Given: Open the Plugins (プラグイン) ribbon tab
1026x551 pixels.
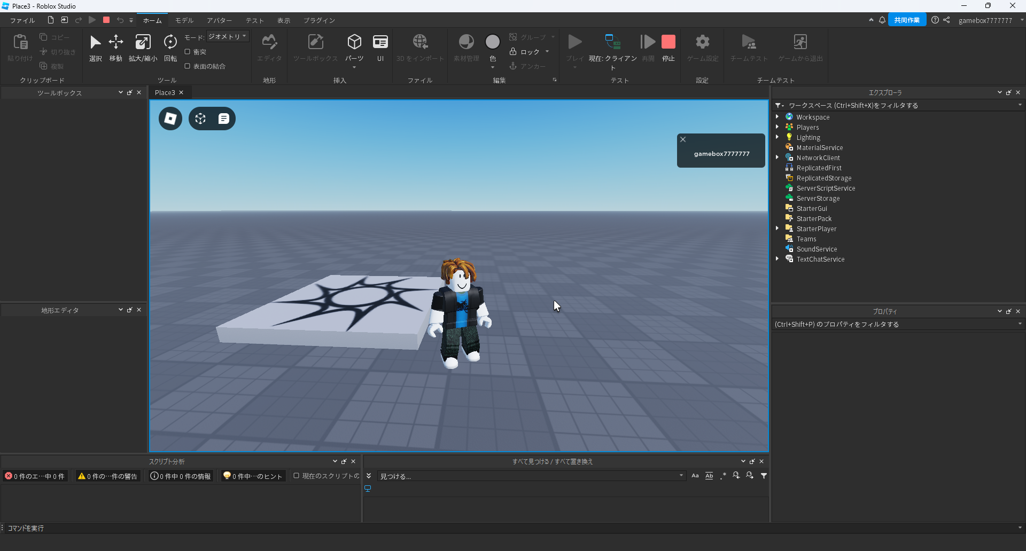Looking at the screenshot, I should pyautogui.click(x=319, y=20).
